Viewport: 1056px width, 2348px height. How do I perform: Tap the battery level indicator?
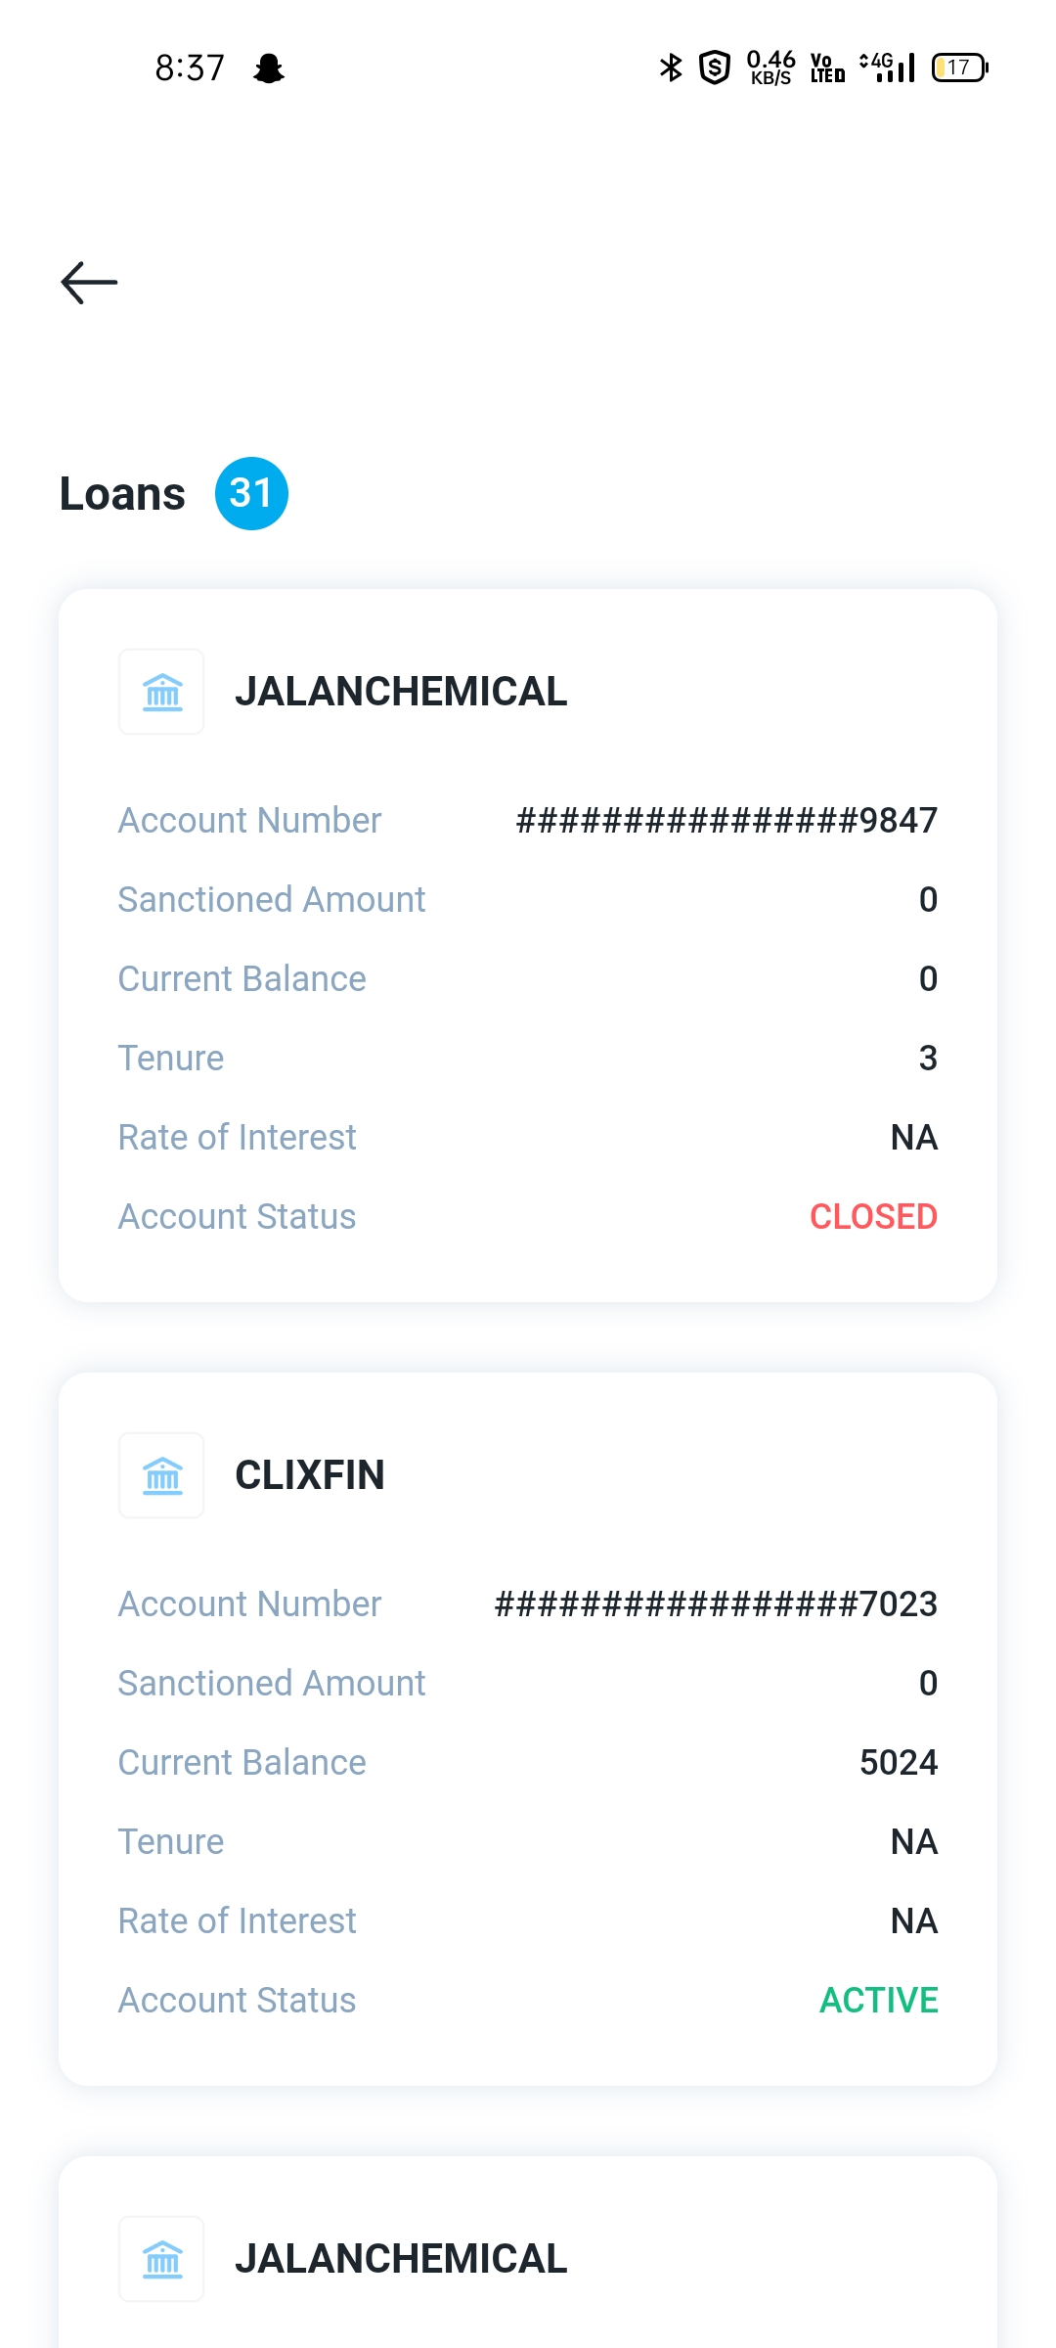point(959,68)
